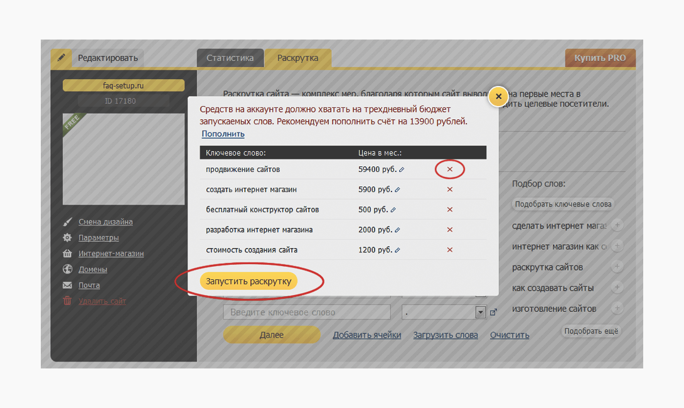Viewport: 684px width, 408px height.
Task: Switch to the Статистика tab
Action: [230, 58]
